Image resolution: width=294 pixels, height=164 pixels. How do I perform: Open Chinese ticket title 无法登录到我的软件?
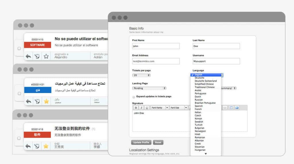[72, 129]
